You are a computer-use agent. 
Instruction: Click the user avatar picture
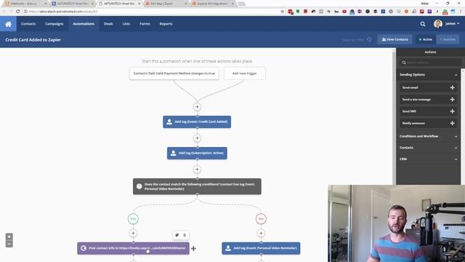[x=437, y=24]
